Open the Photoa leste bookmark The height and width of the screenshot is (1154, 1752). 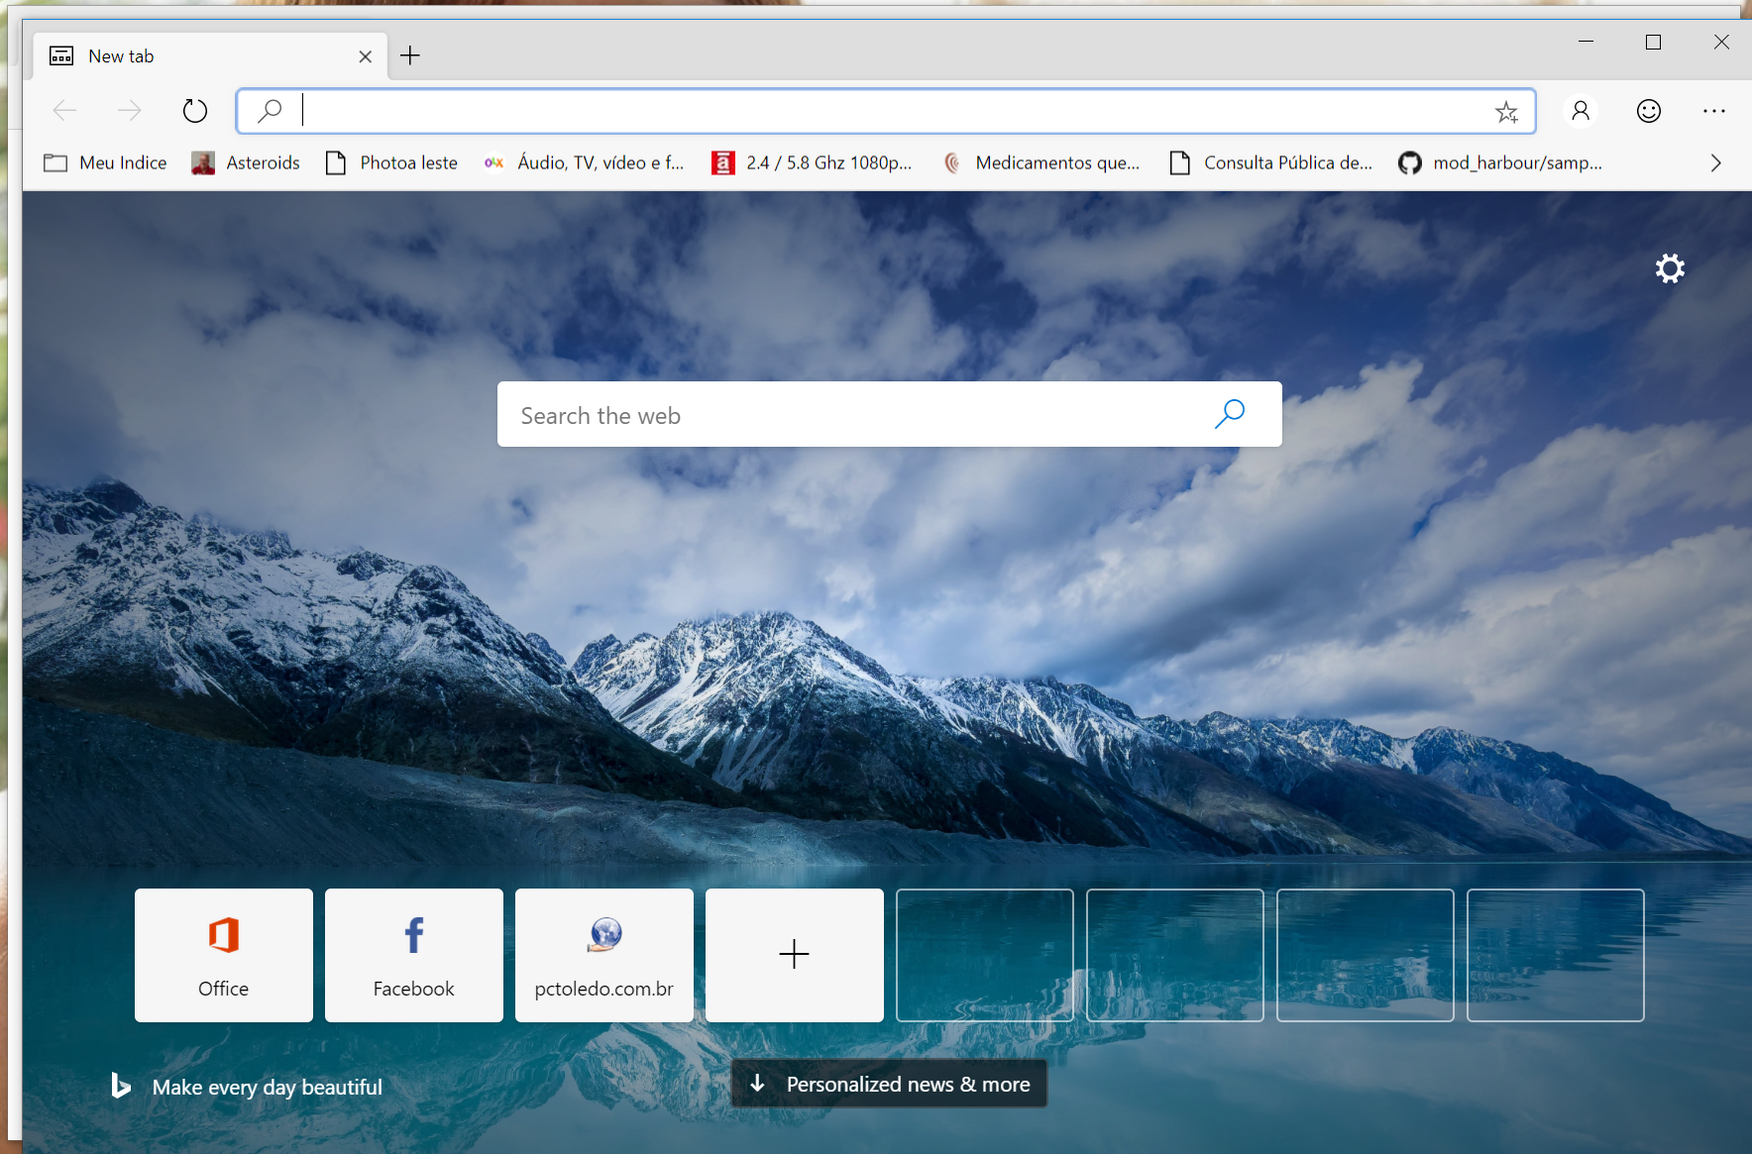point(392,162)
